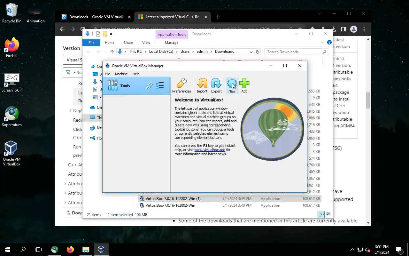
Task: Open Preferences in VirtualBox toolbar
Action: coord(181,86)
